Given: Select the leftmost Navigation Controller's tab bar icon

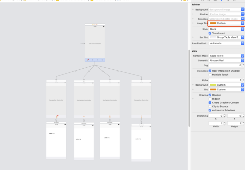Looking at the screenshot, I should 57,116.
